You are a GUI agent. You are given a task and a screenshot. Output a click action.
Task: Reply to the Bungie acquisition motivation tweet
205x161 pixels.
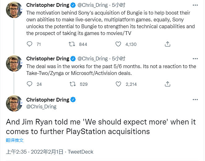30,44
